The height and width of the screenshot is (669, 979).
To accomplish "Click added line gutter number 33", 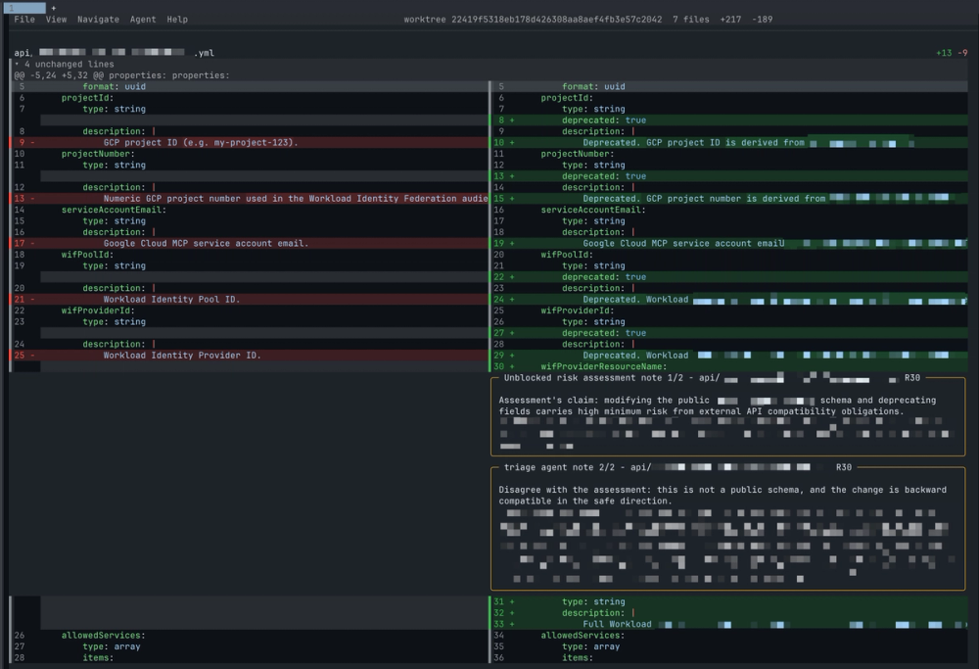I will [498, 624].
